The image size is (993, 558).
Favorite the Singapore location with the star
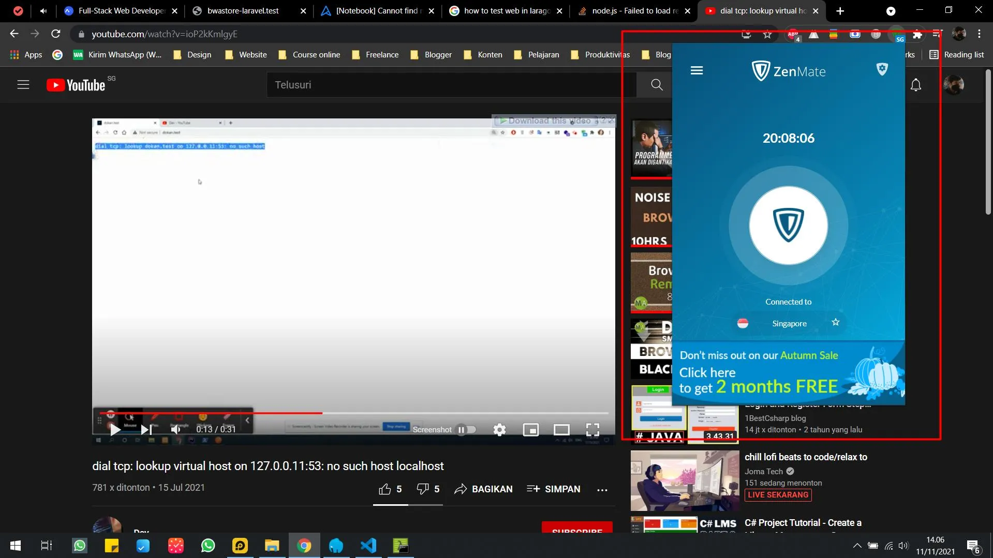point(835,322)
